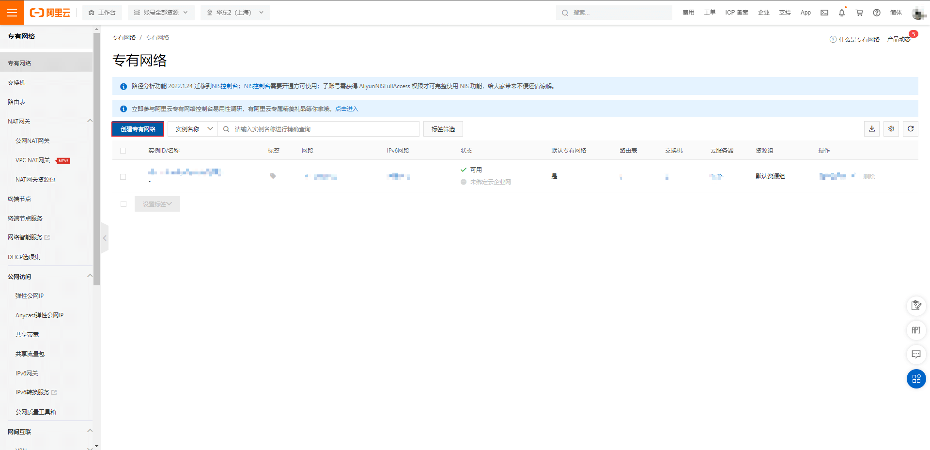Screen dimensions: 930x450
Task: Refresh the VPC list
Action: pos(911,129)
